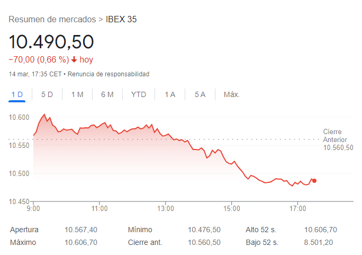This screenshot has height=255, width=362.
Task: Click the 13:00 label on the time axis
Action: [166, 208]
